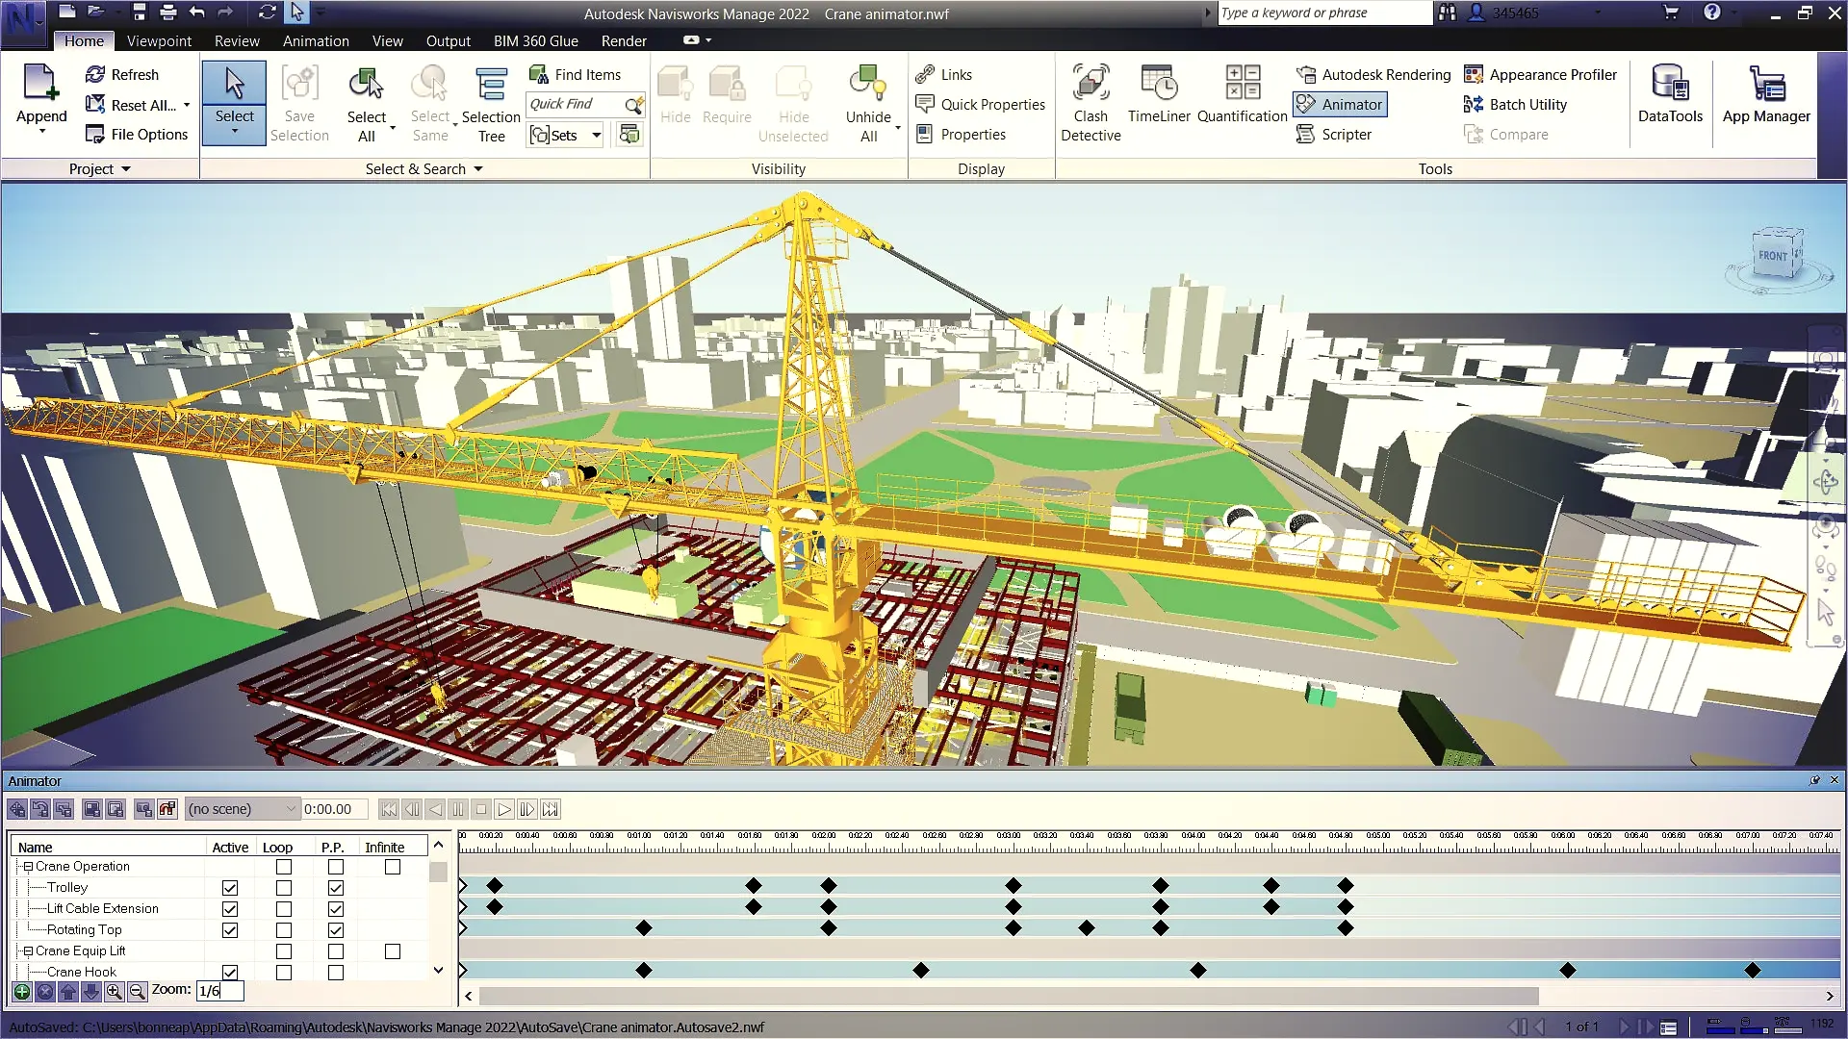
Task: Click Animator translate animation set icon
Action: pos(17,809)
